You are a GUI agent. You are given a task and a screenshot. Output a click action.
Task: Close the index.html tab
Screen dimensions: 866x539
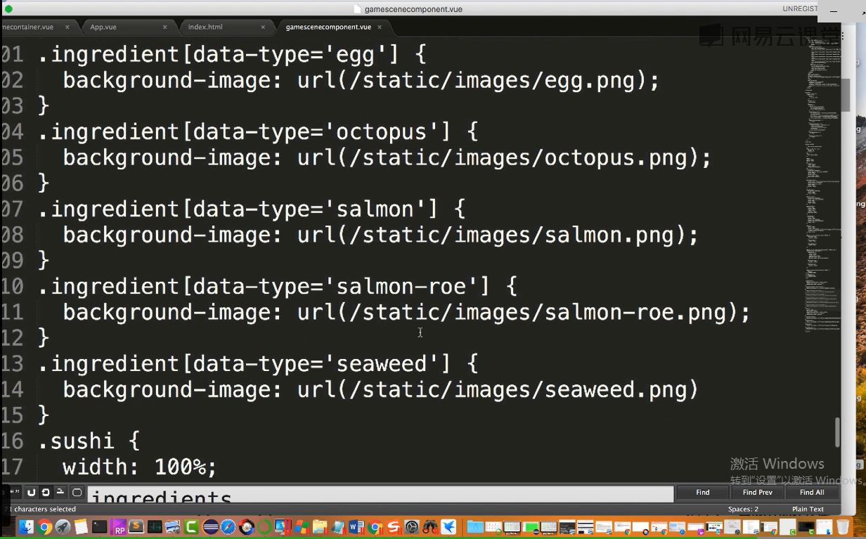(264, 27)
